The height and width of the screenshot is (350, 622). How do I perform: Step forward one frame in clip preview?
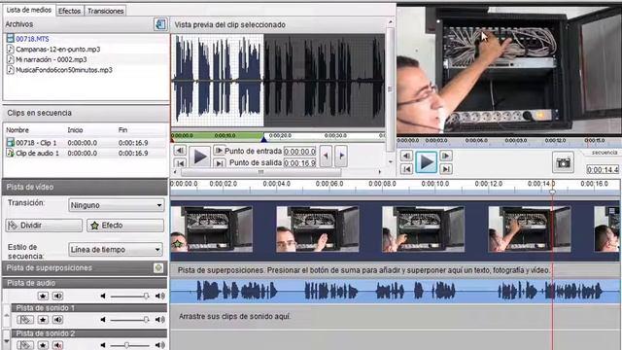point(219,151)
